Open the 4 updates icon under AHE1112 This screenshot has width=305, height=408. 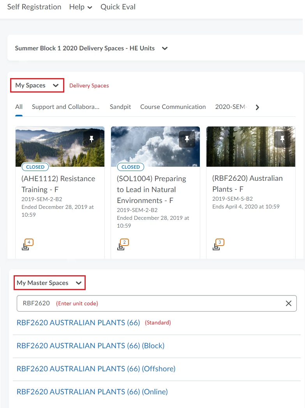coord(28,244)
